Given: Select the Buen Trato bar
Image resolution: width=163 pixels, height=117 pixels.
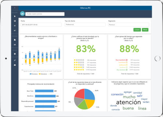Looking at the screenshot, I should [44, 91].
